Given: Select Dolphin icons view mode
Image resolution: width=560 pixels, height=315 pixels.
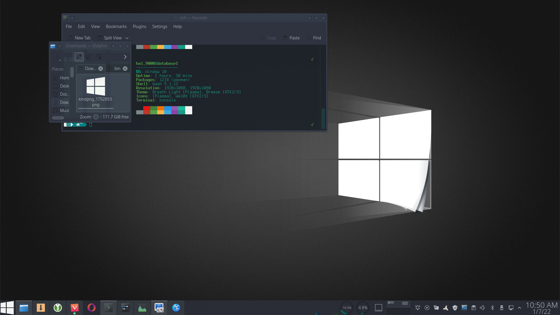Looking at the screenshot, I should pyautogui.click(x=79, y=57).
